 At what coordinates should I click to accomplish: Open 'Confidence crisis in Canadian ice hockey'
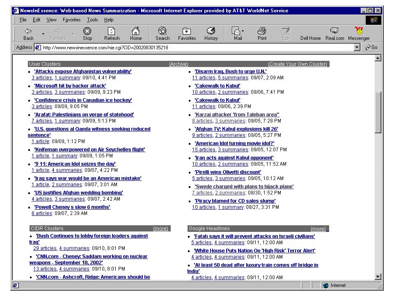click(x=83, y=100)
